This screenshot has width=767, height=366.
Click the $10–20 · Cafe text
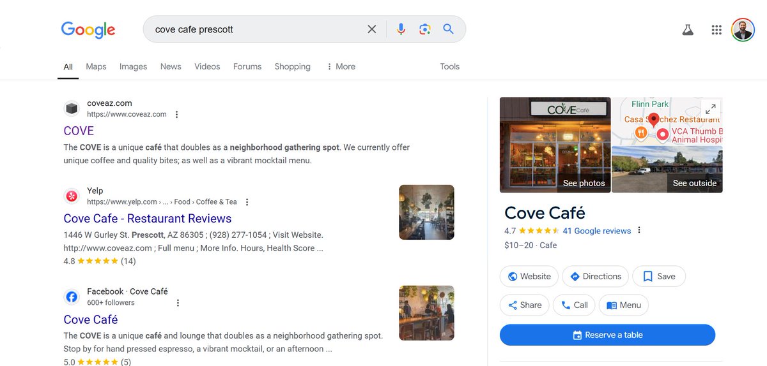click(x=531, y=245)
